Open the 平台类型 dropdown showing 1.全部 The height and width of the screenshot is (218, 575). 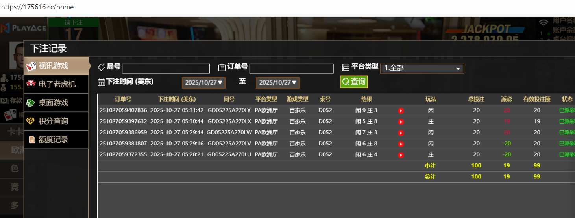click(x=422, y=68)
